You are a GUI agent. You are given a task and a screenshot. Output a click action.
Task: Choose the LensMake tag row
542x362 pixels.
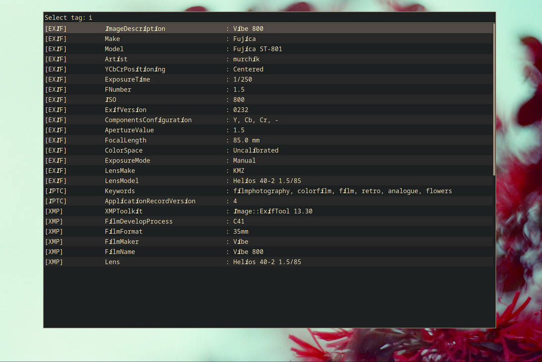point(269,171)
